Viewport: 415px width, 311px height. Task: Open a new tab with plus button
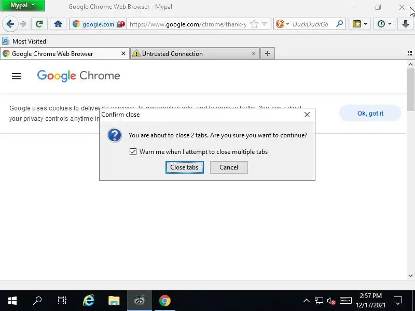pyautogui.click(x=268, y=53)
